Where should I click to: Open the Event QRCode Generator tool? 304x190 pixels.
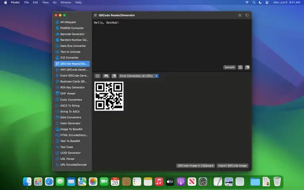coord(72,76)
